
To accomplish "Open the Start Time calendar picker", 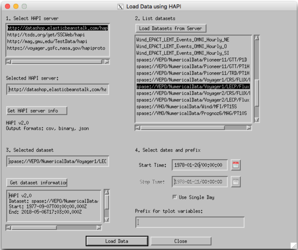I will (236, 165).
